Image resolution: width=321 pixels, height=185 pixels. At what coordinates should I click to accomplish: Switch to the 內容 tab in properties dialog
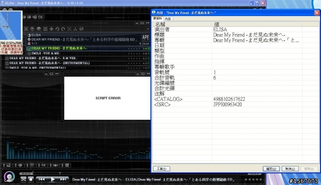coord(168,19)
